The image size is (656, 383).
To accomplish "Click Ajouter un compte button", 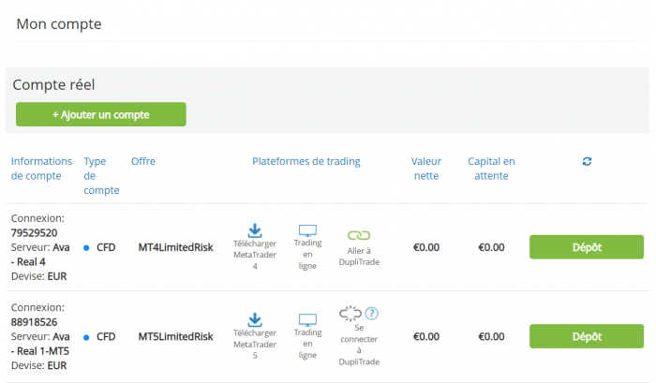I will click(101, 114).
